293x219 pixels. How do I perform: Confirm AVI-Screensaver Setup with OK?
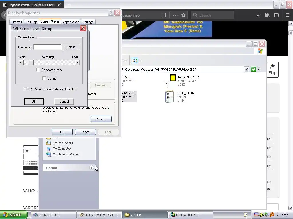pos(34,102)
